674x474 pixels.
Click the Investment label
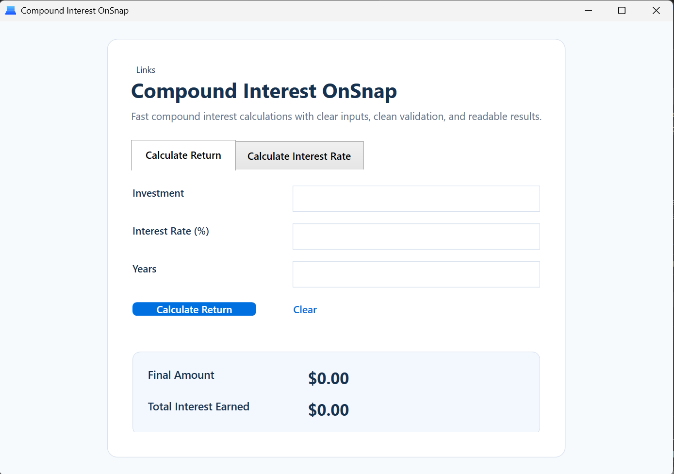158,193
